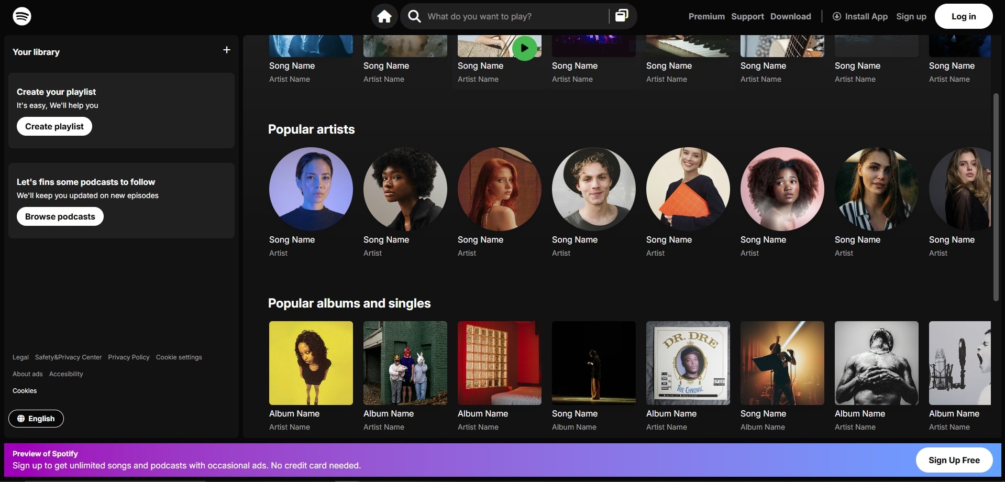Open the Browse icon beside the search bar
Viewport: 1005px width, 482px height.
[622, 16]
